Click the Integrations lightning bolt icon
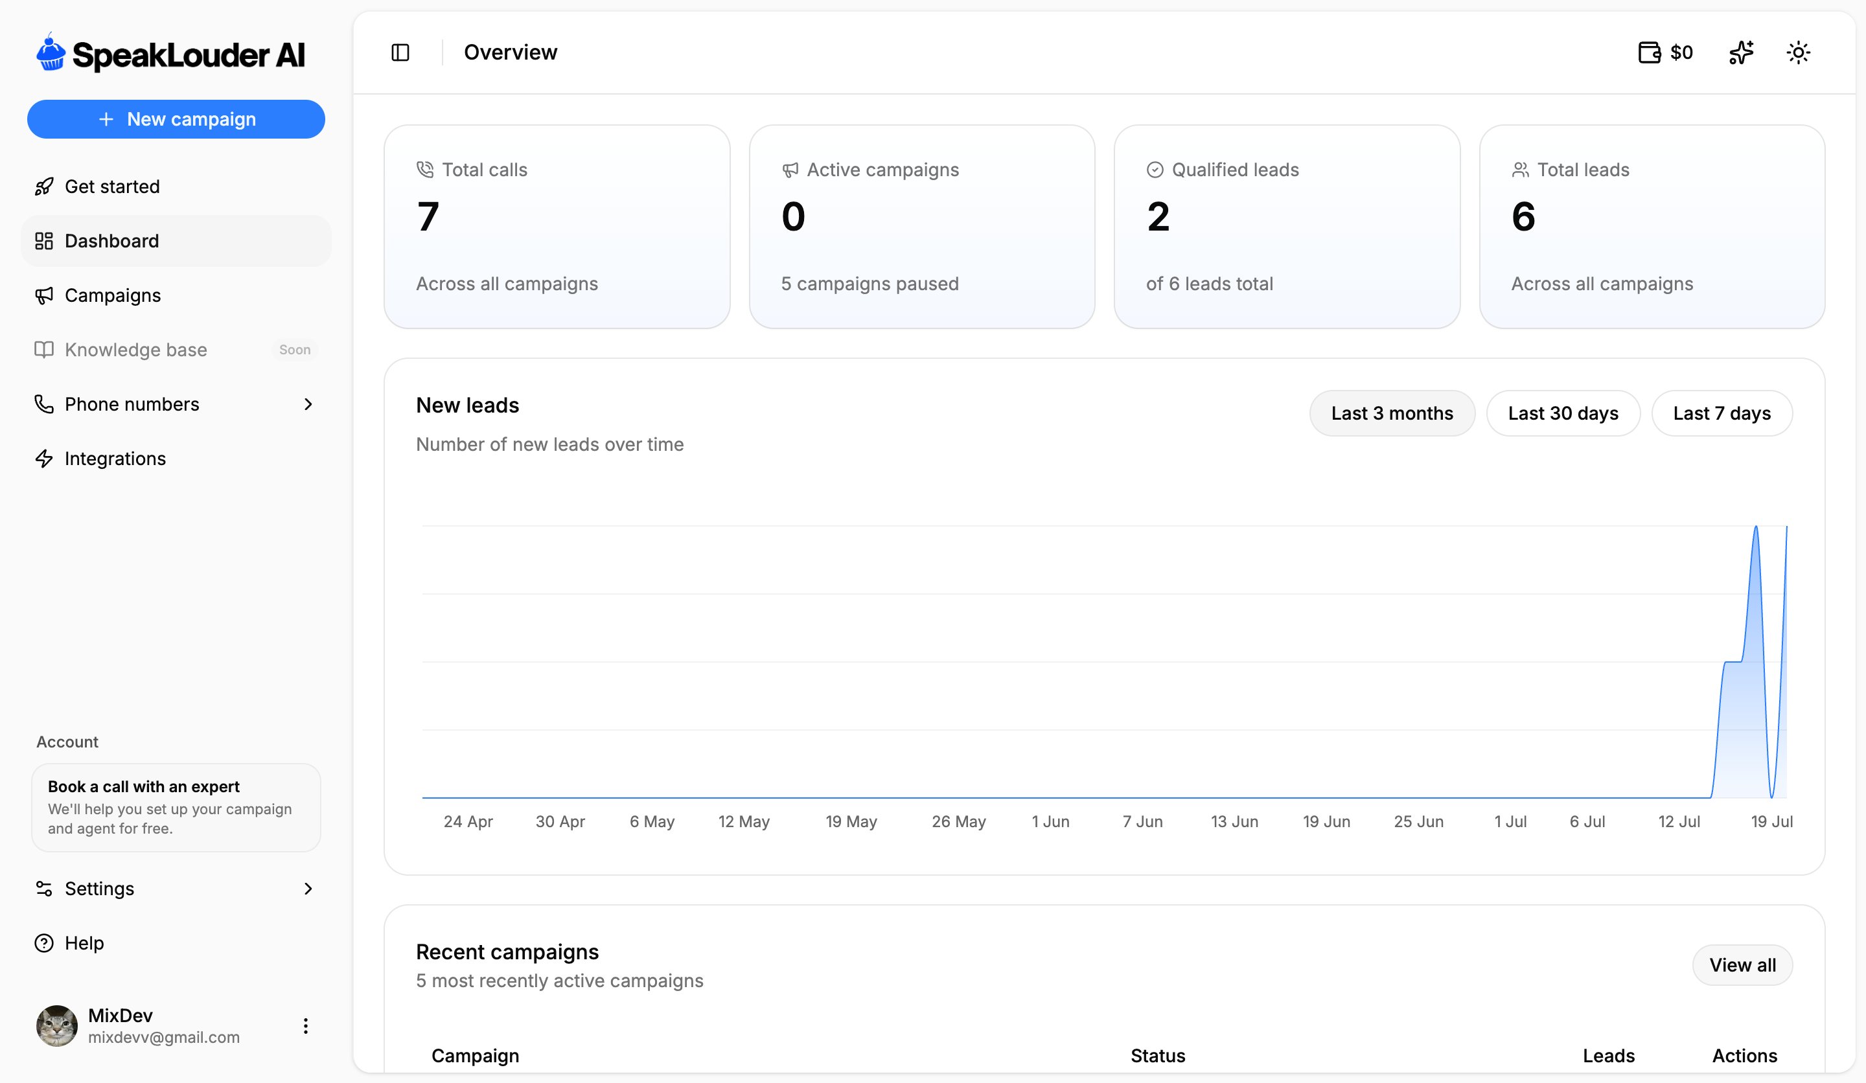 click(45, 458)
